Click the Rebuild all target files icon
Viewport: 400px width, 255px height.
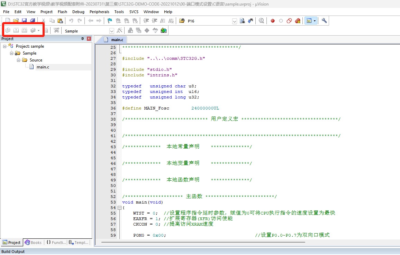[24, 30]
